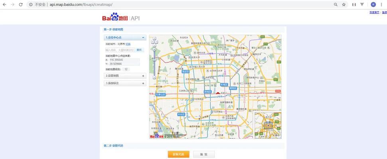Select the Y latitude field

point(124,64)
